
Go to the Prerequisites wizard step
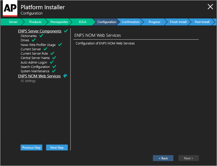(59, 22)
